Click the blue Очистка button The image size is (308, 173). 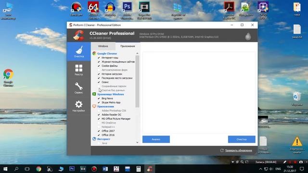[x=242, y=139]
